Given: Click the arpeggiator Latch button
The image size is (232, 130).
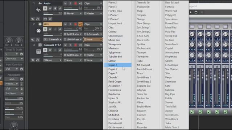Looking at the screenshot, I should pyautogui.click(x=12, y=79).
